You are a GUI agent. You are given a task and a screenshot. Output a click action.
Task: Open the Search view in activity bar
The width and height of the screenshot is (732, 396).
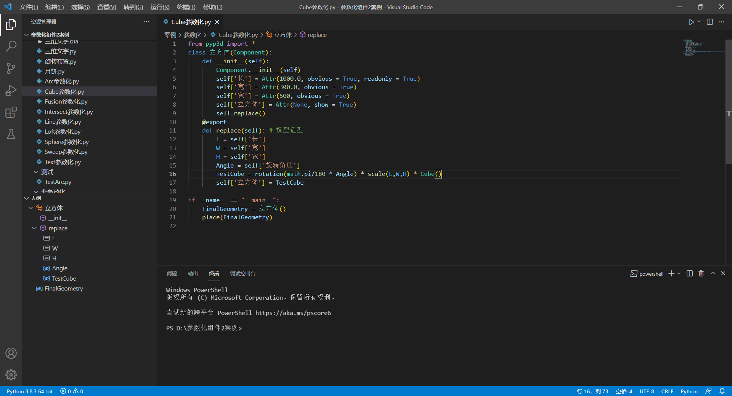pyautogui.click(x=11, y=46)
